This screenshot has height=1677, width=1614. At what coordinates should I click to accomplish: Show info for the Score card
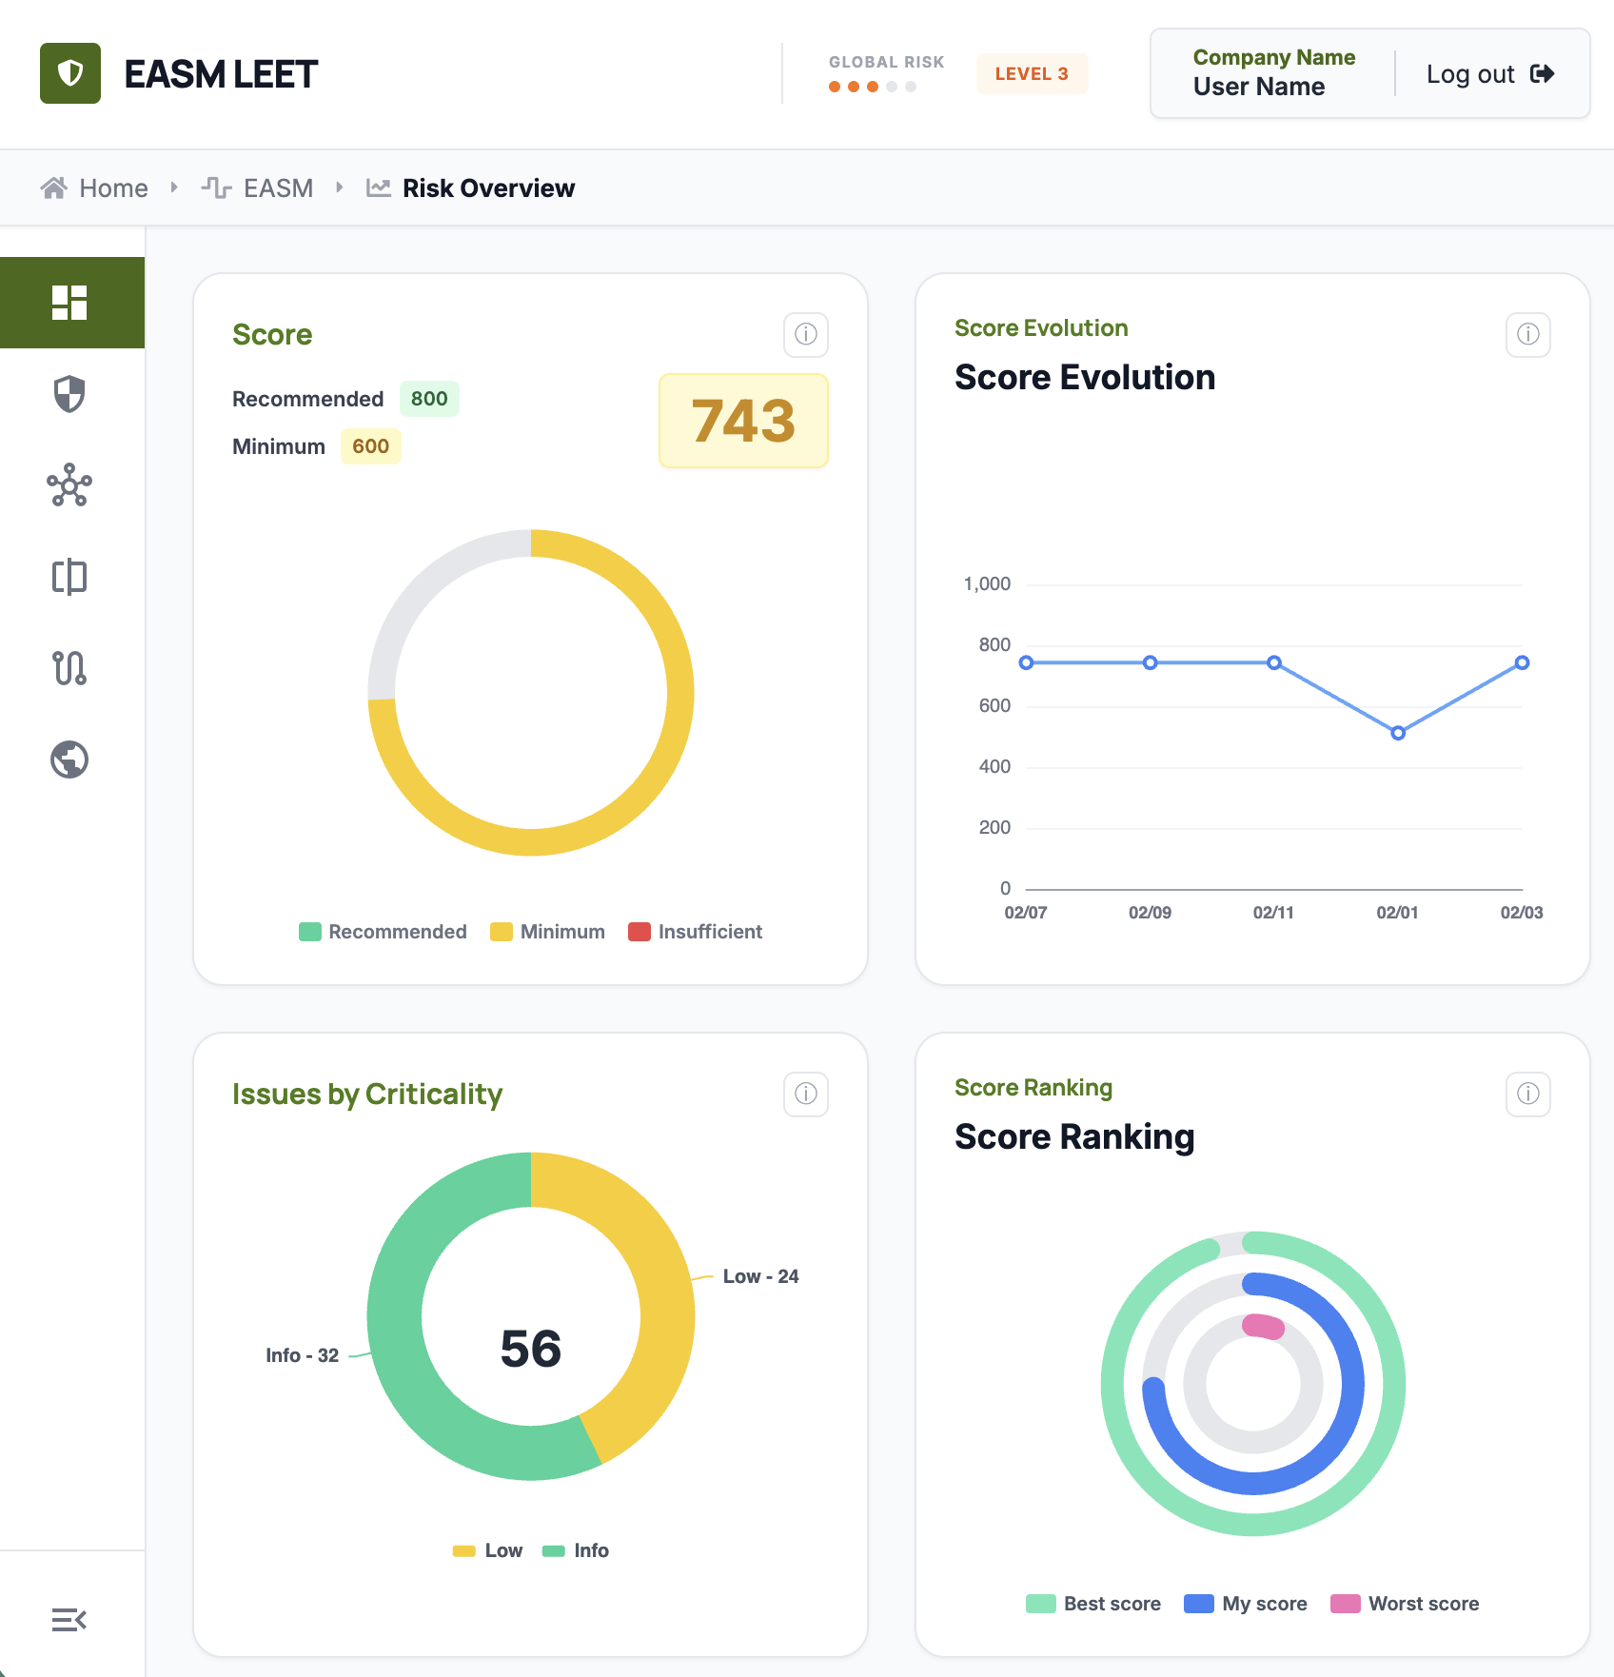point(806,334)
